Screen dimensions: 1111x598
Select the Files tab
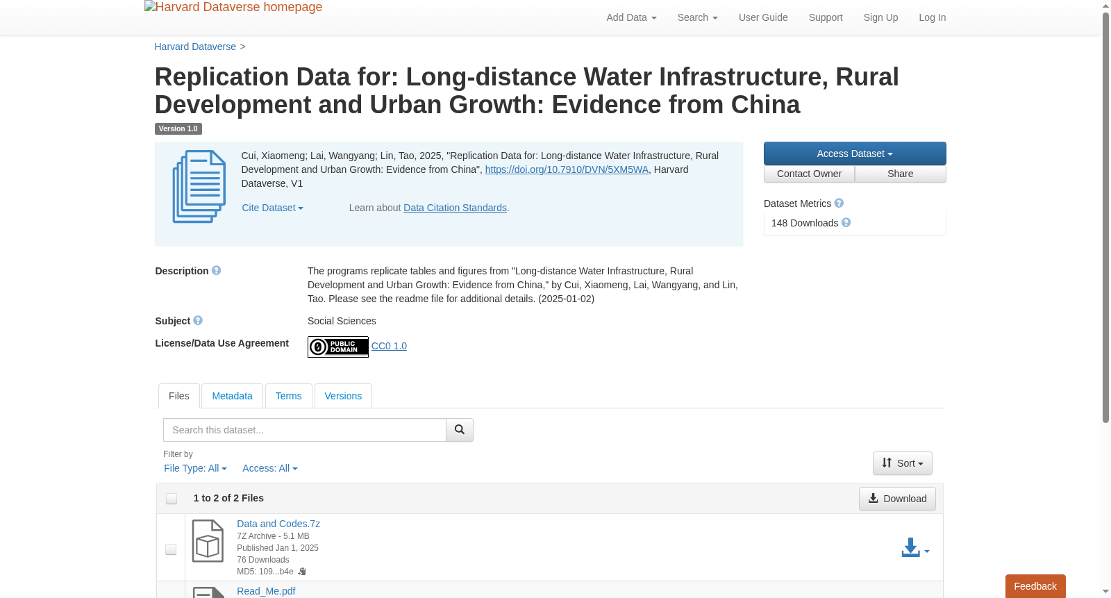coord(179,396)
